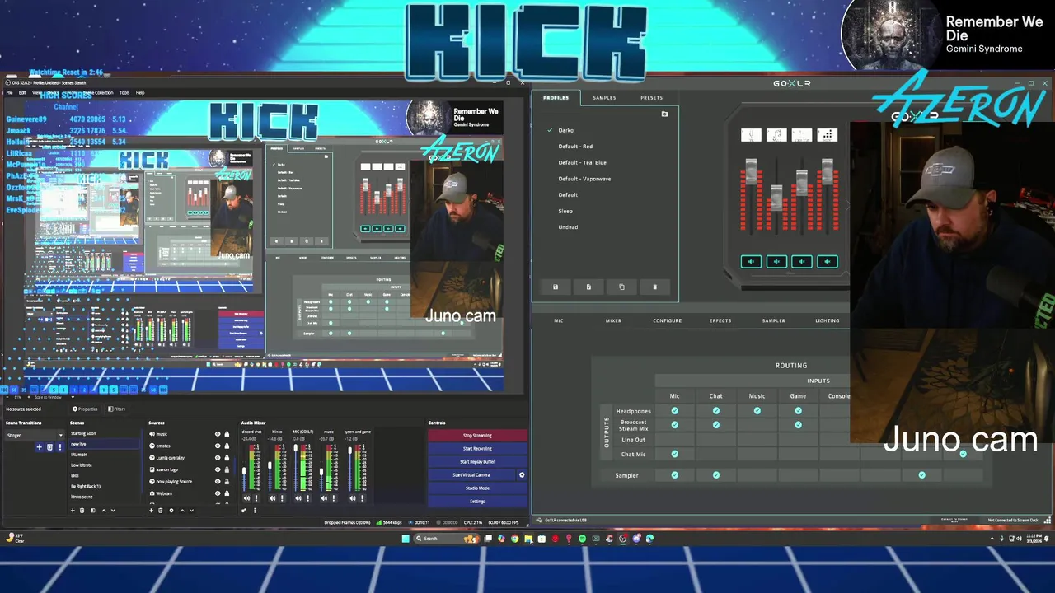Open the GoXLR profiles folder icon
Viewport: 1055px width, 593px height.
[665, 114]
